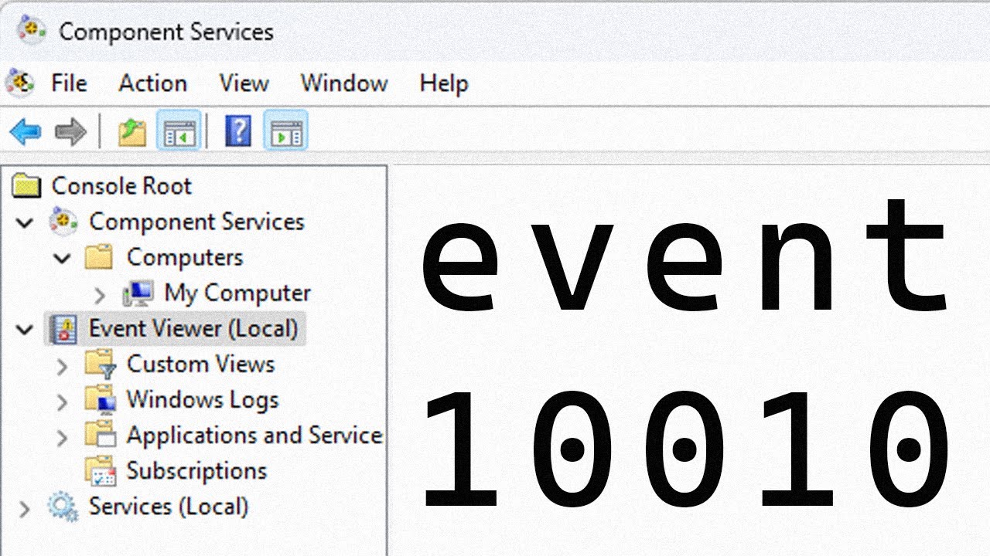Collapse the Component Services node
Image resolution: width=990 pixels, height=556 pixels.
(26, 222)
